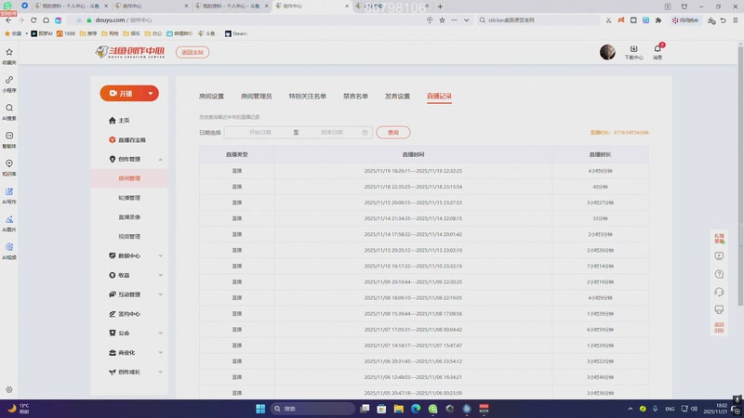
Task: Switch to 房间设置 tab
Action: (211, 97)
